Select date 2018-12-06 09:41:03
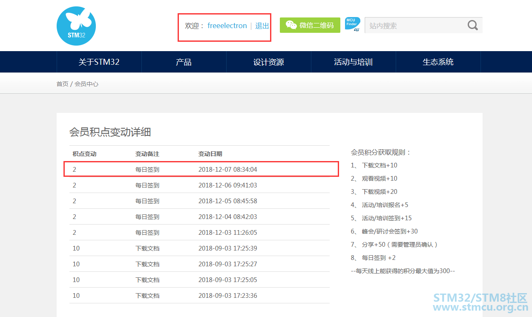The width and height of the screenshot is (532, 317). click(228, 185)
